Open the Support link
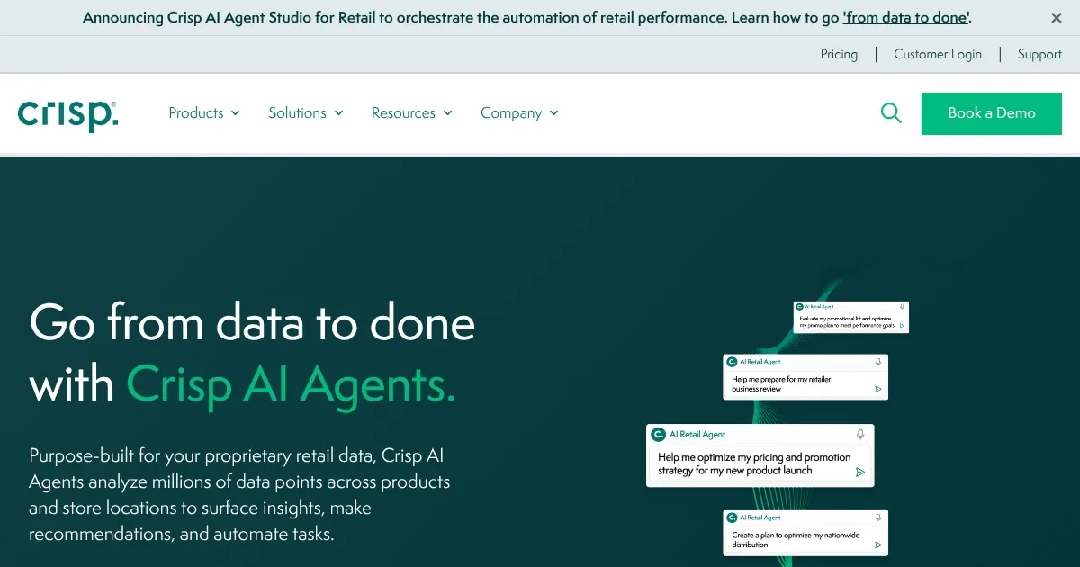The height and width of the screenshot is (567, 1080). 1039,54
